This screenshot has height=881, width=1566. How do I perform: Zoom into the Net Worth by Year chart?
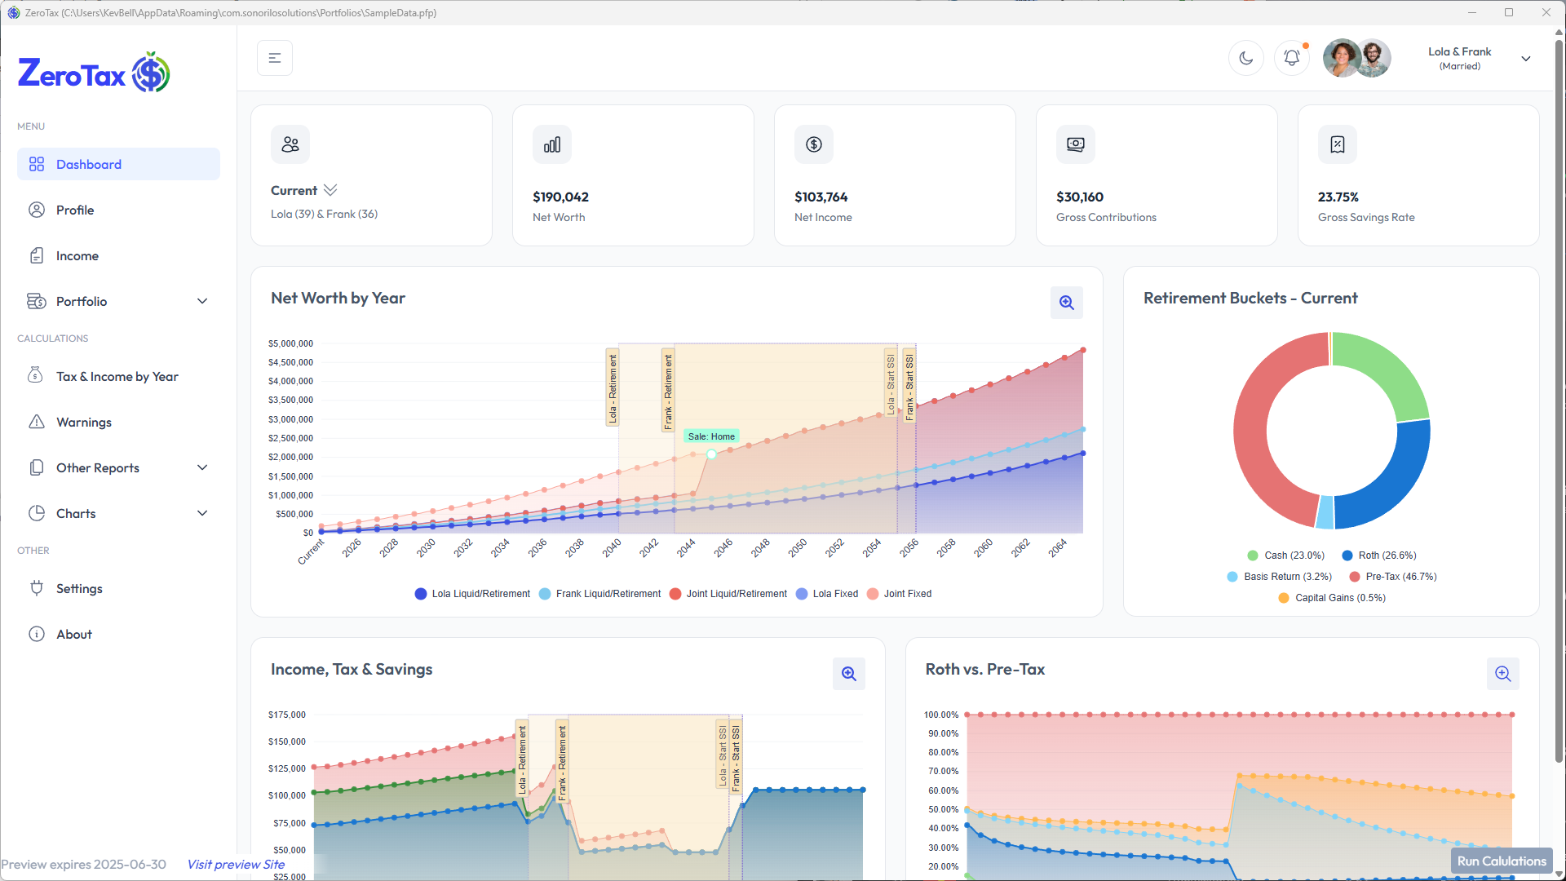pyautogui.click(x=1066, y=303)
